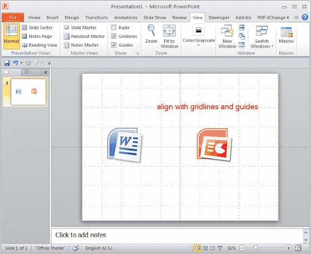This screenshot has height=254, width=311.
Task: Open the Zoom dialog magnifier
Action: click(151, 34)
